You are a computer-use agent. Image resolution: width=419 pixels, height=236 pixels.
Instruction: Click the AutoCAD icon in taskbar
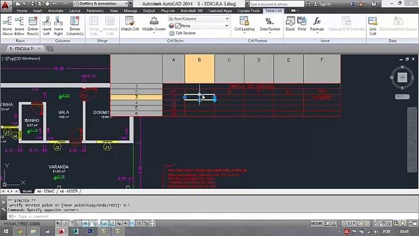click(x=62, y=231)
